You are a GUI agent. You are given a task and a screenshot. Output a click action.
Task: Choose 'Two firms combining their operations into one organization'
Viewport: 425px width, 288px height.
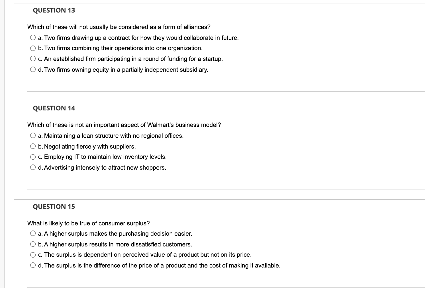click(33, 48)
